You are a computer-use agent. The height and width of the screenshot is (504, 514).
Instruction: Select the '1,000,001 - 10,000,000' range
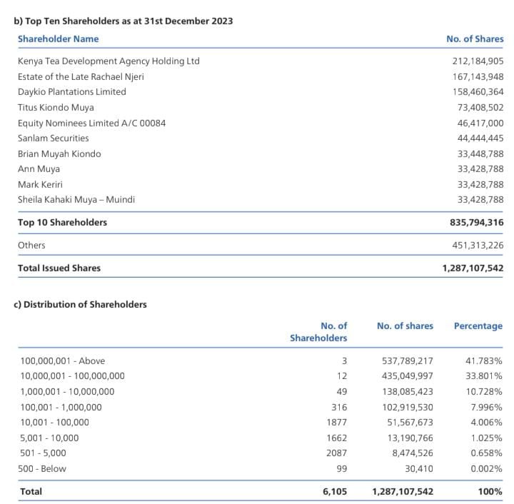coord(67,392)
